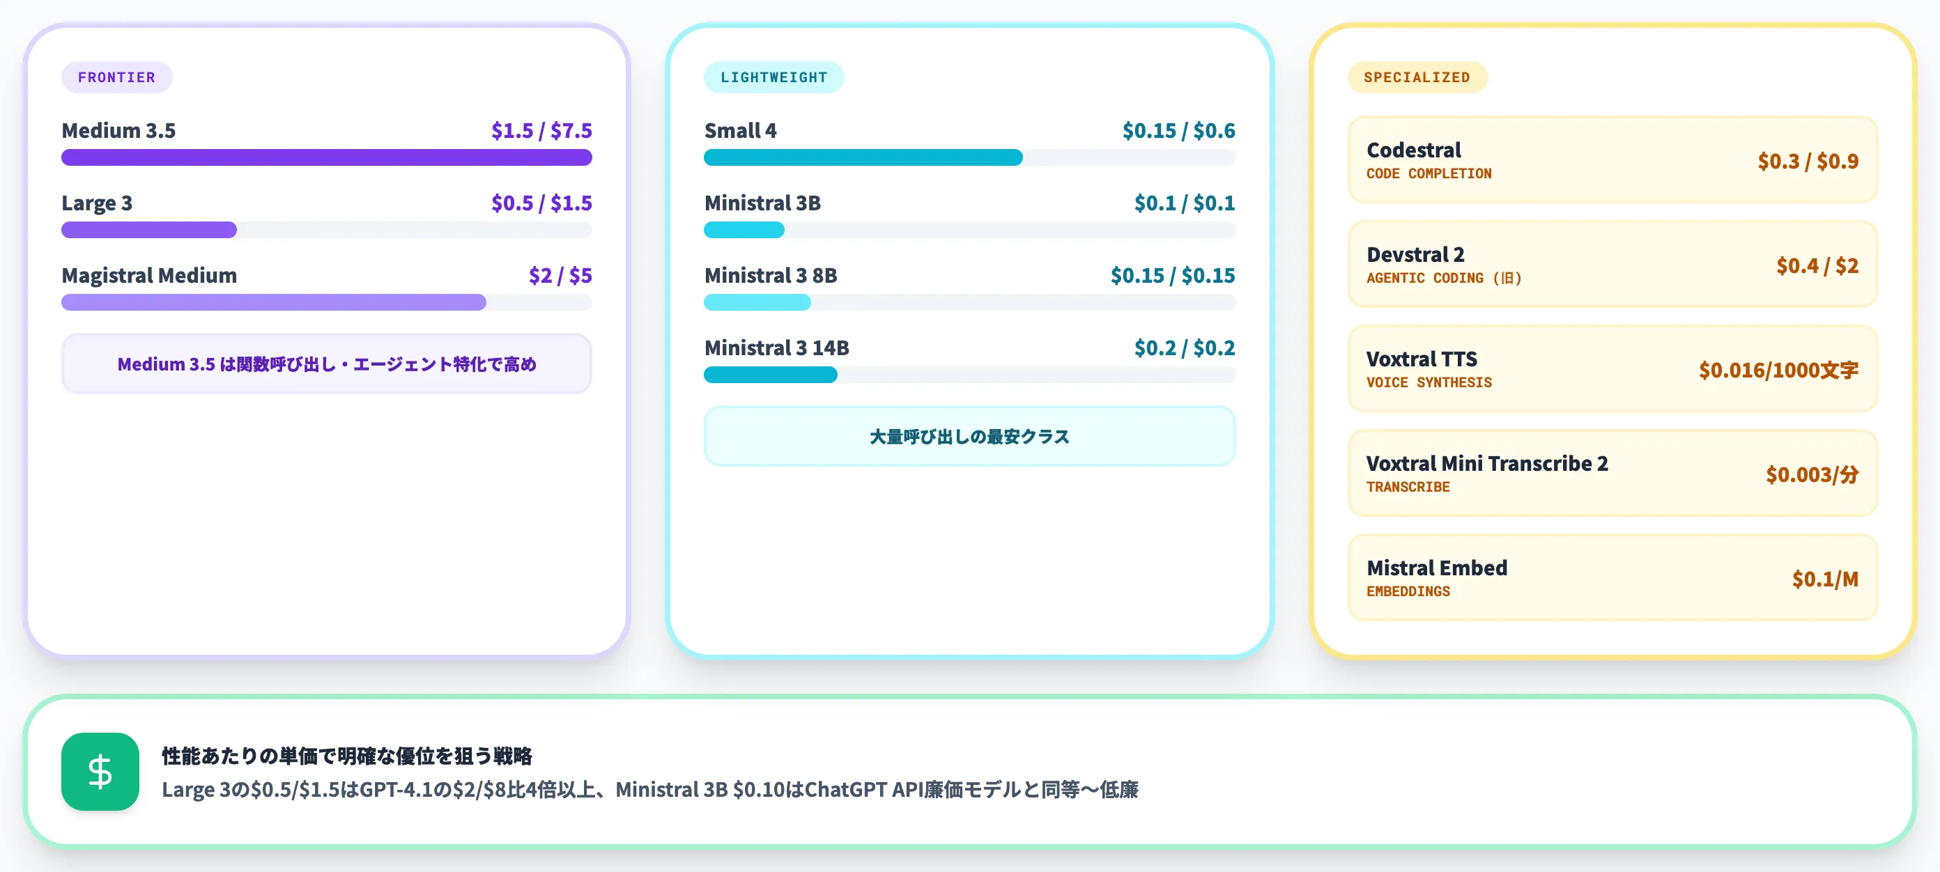This screenshot has height=872, width=1940.
Task: Click the green dollar sign icon
Action: (x=100, y=771)
